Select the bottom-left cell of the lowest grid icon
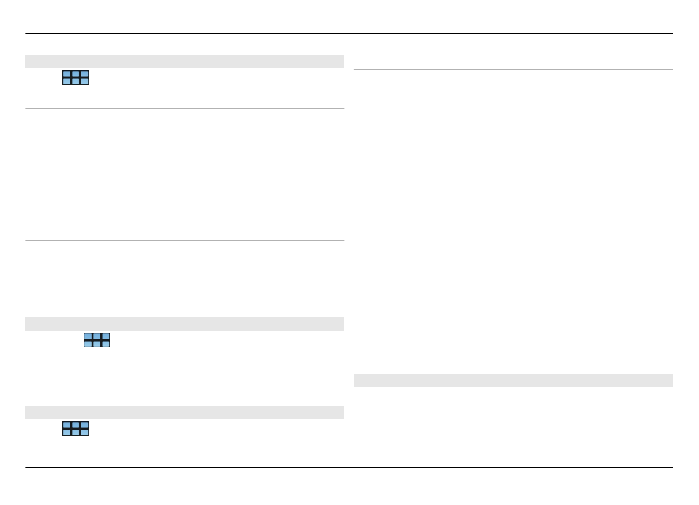The width and height of the screenshot is (699, 505). (67, 432)
